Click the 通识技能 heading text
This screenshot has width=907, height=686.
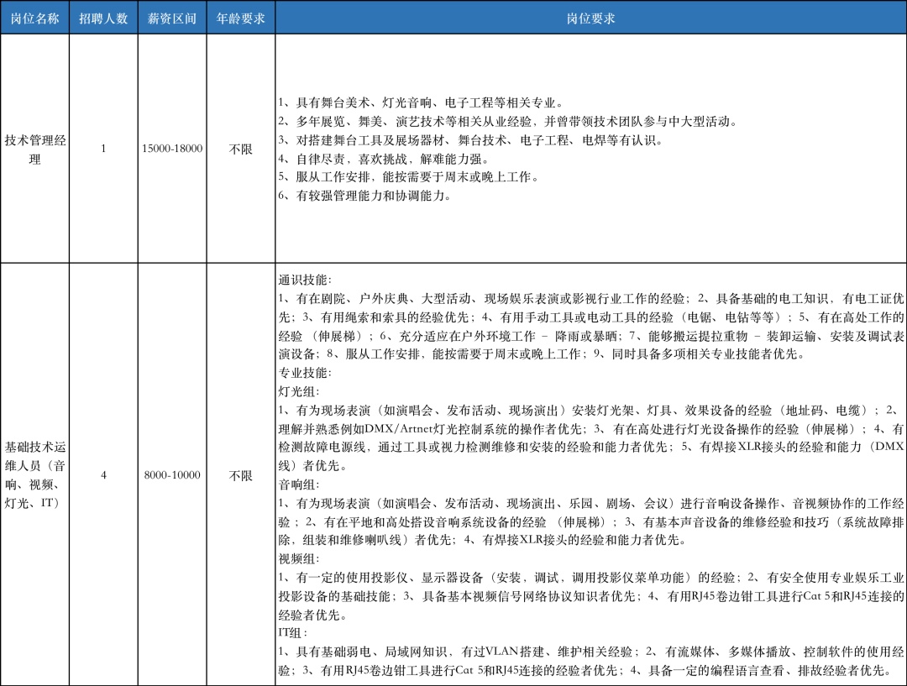pyautogui.click(x=305, y=280)
